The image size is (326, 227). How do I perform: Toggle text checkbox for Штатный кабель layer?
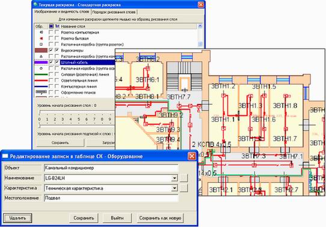click(x=57, y=62)
